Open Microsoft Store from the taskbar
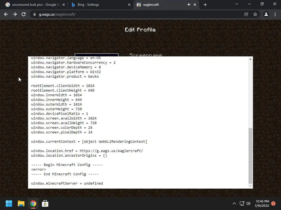This screenshot has width=281, height=210. (x=45, y=203)
